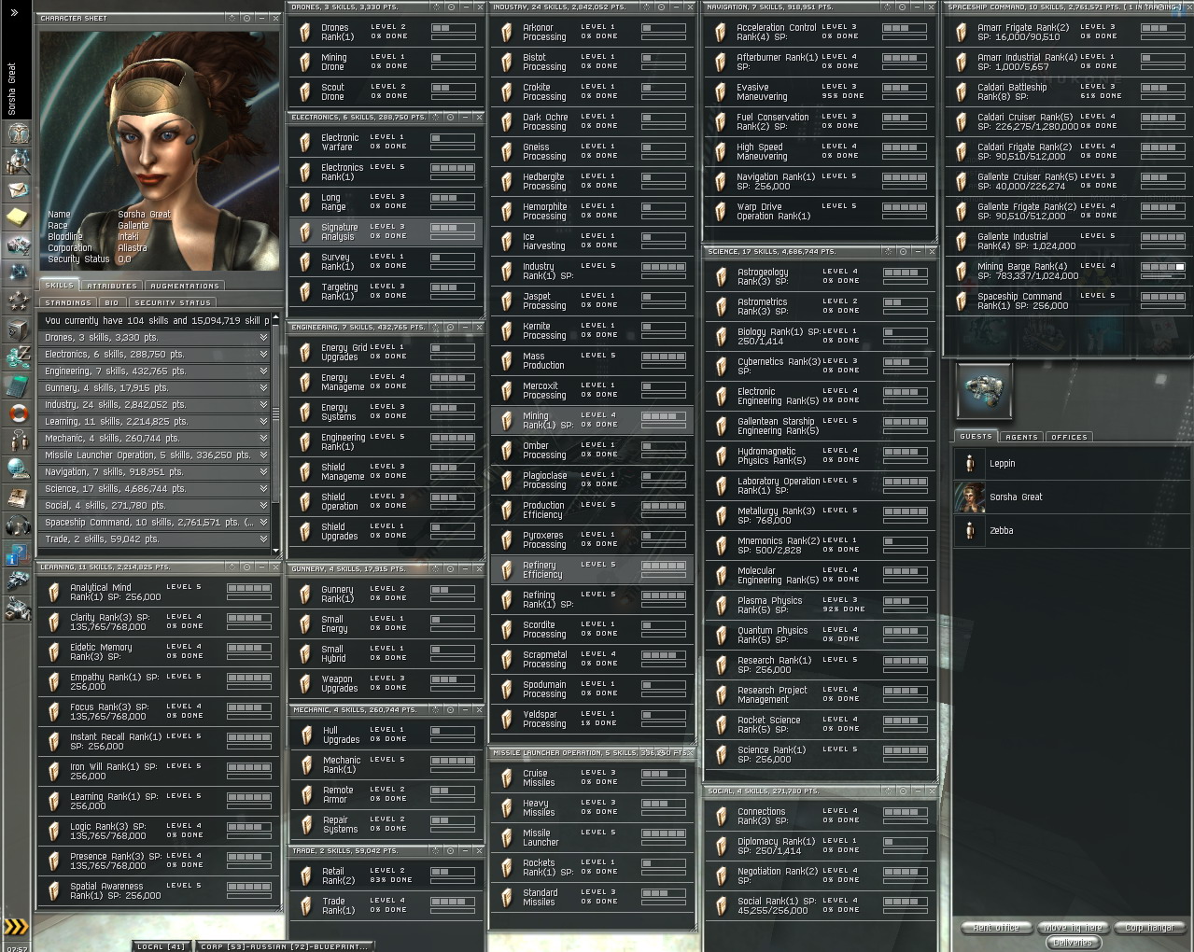The width and height of the screenshot is (1194, 952).
Task: Toggle the circle pin in Electronics window header
Action: coord(450,118)
